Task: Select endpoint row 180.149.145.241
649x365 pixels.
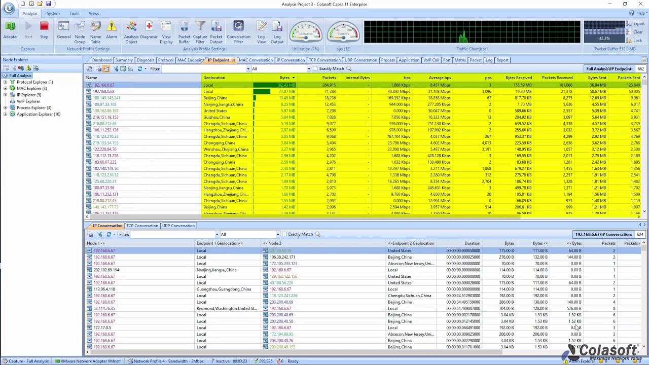Action: click(363, 98)
